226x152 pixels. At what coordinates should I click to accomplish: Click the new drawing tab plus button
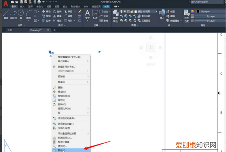pyautogui.click(x=55, y=30)
